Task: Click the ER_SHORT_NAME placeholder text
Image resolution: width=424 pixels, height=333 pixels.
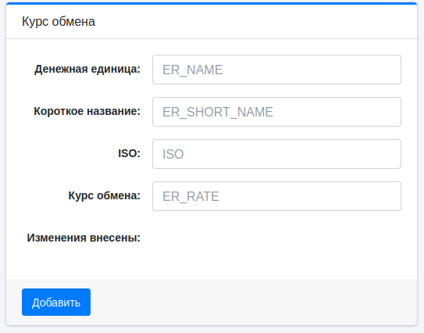Action: 218,112
